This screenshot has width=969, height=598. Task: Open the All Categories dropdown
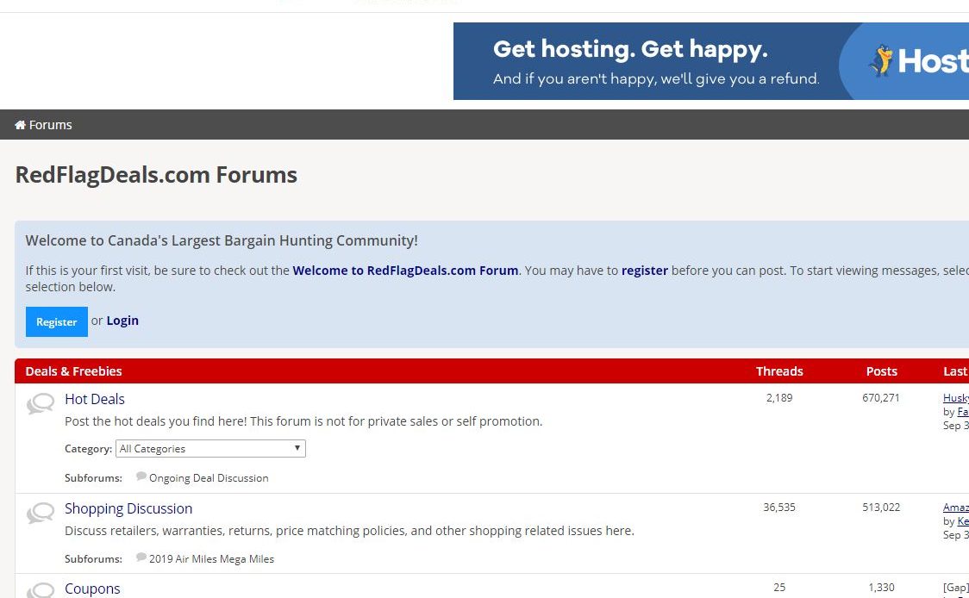tap(210, 448)
